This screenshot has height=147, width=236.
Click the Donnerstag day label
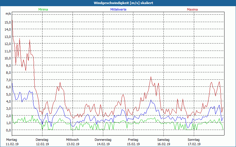tap(103, 140)
